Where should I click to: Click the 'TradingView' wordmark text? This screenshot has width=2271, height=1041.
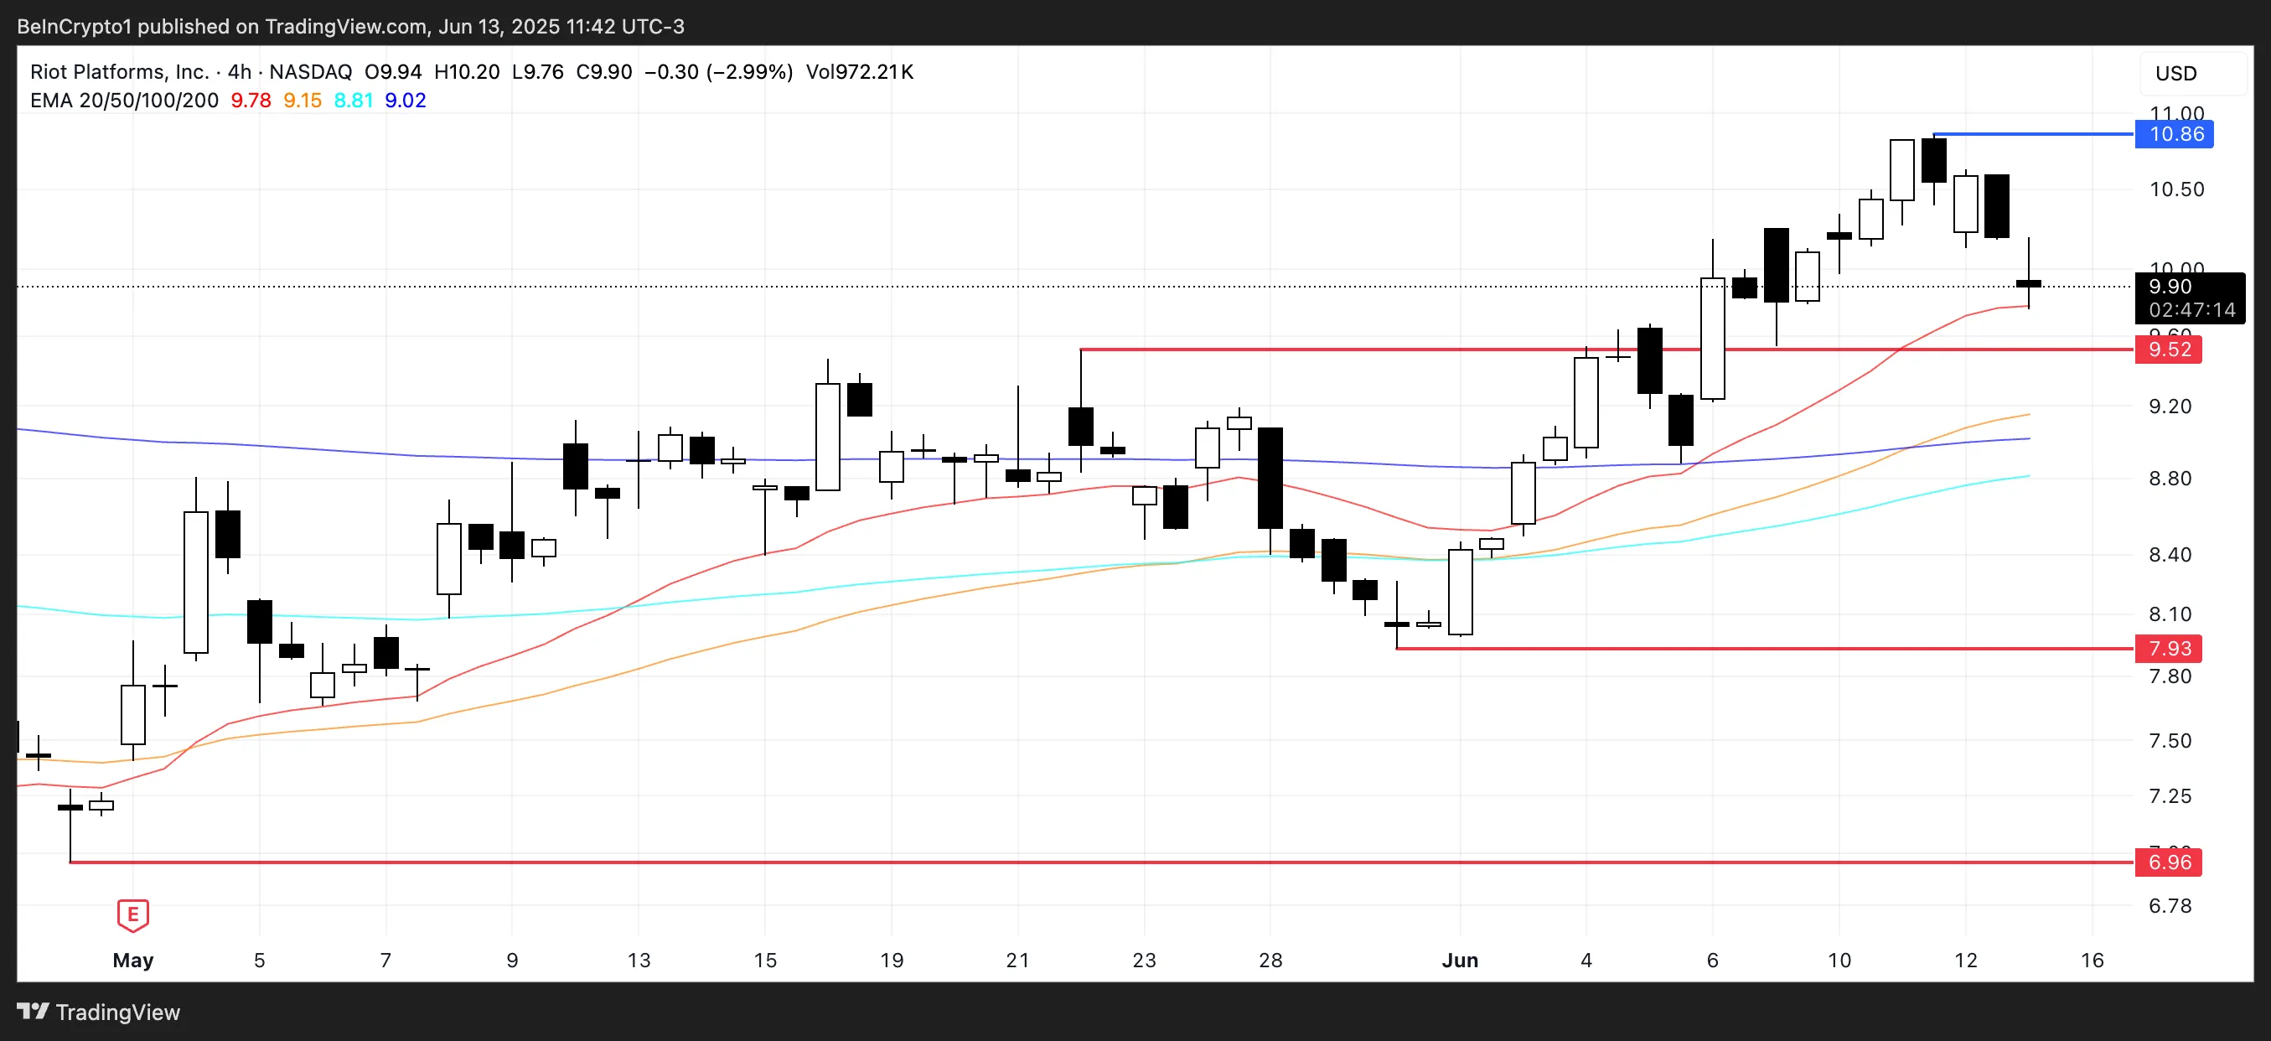point(118,1012)
